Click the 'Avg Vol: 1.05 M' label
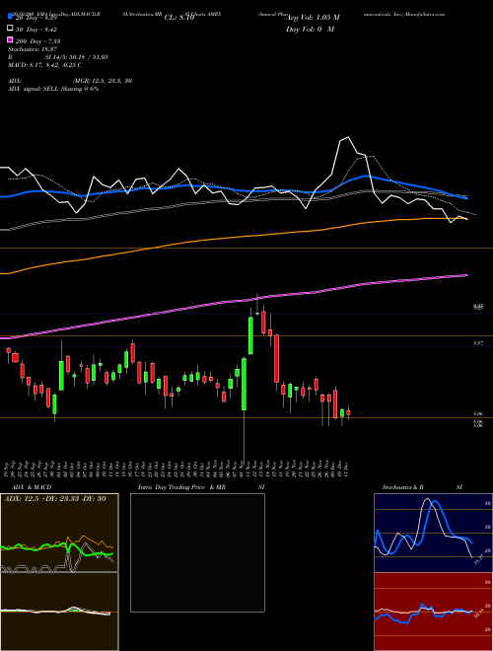Viewport: 493px width, 651px height. pos(313,18)
